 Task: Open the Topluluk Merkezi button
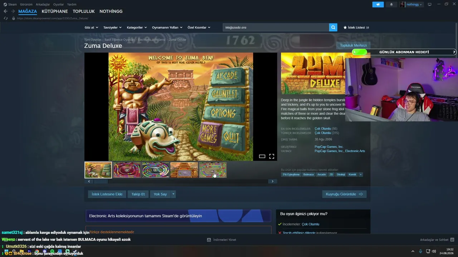pyautogui.click(x=353, y=45)
